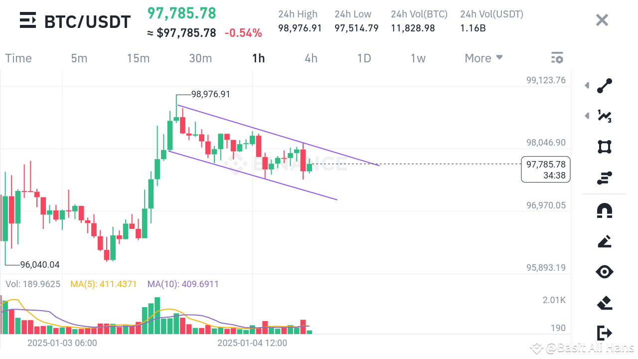Toggle magnet snap mode for drawings

tap(605, 211)
